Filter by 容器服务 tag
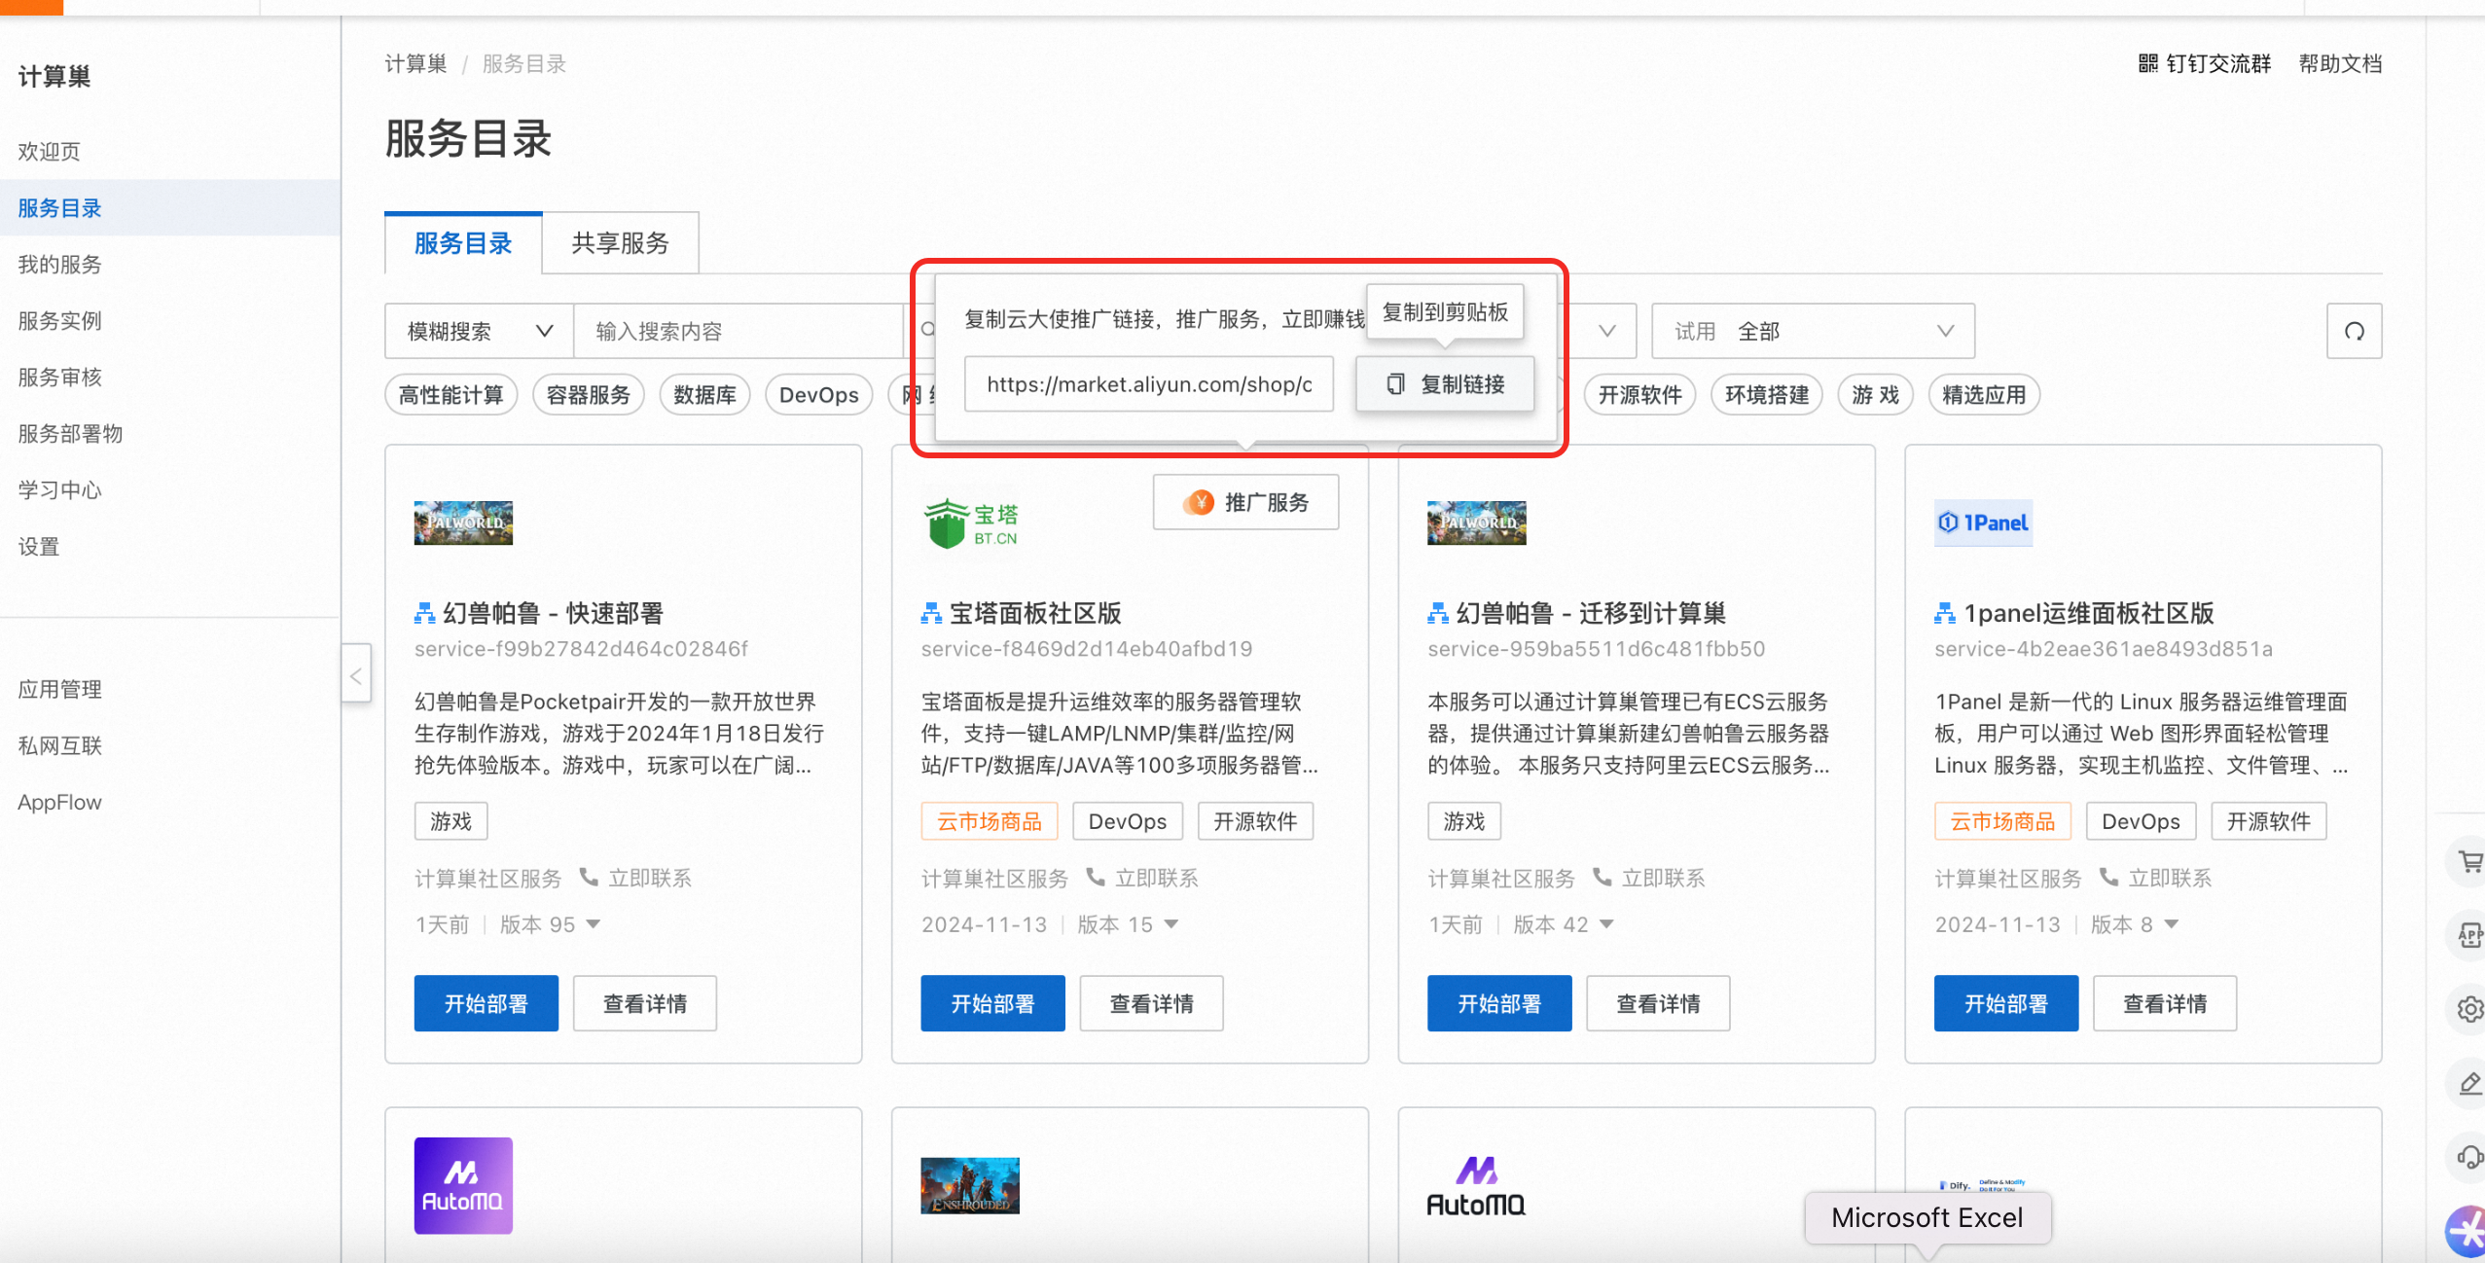 (x=589, y=395)
